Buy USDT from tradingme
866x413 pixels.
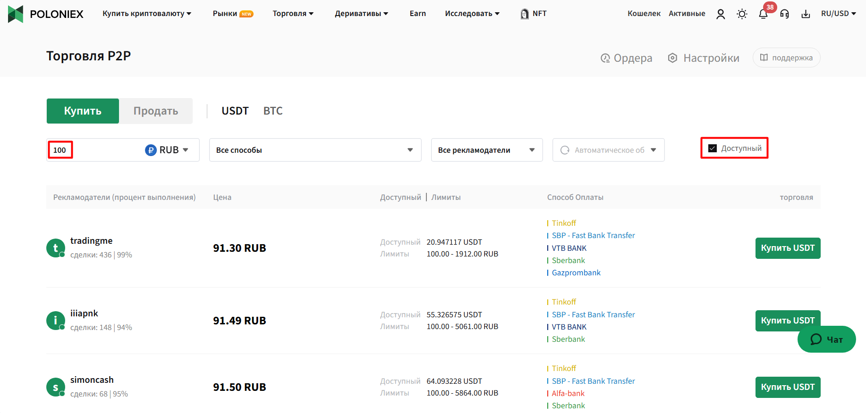pyautogui.click(x=788, y=248)
